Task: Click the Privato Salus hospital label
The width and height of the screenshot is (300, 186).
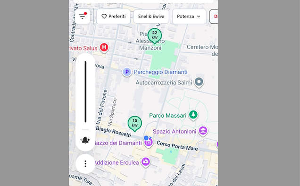Action: coord(83,48)
